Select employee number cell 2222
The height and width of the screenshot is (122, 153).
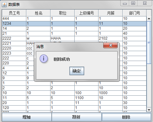point(14,38)
